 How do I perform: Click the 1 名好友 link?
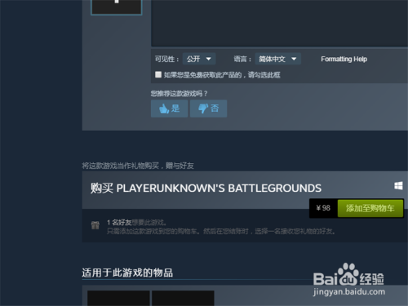pyautogui.click(x=119, y=223)
